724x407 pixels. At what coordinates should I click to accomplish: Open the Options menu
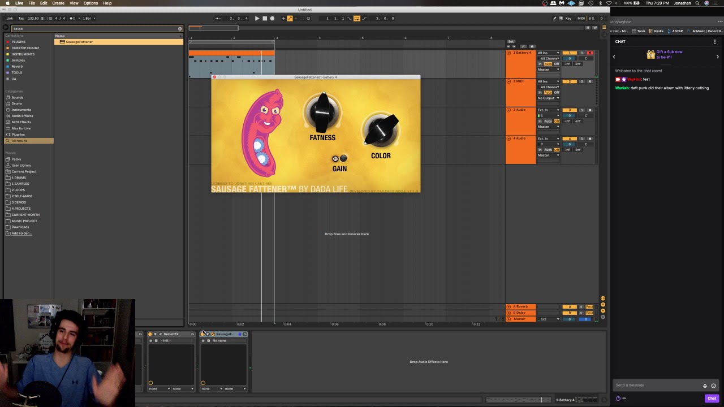(x=90, y=3)
